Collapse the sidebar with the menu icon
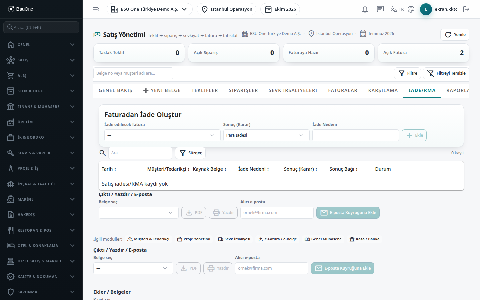 coord(96,9)
